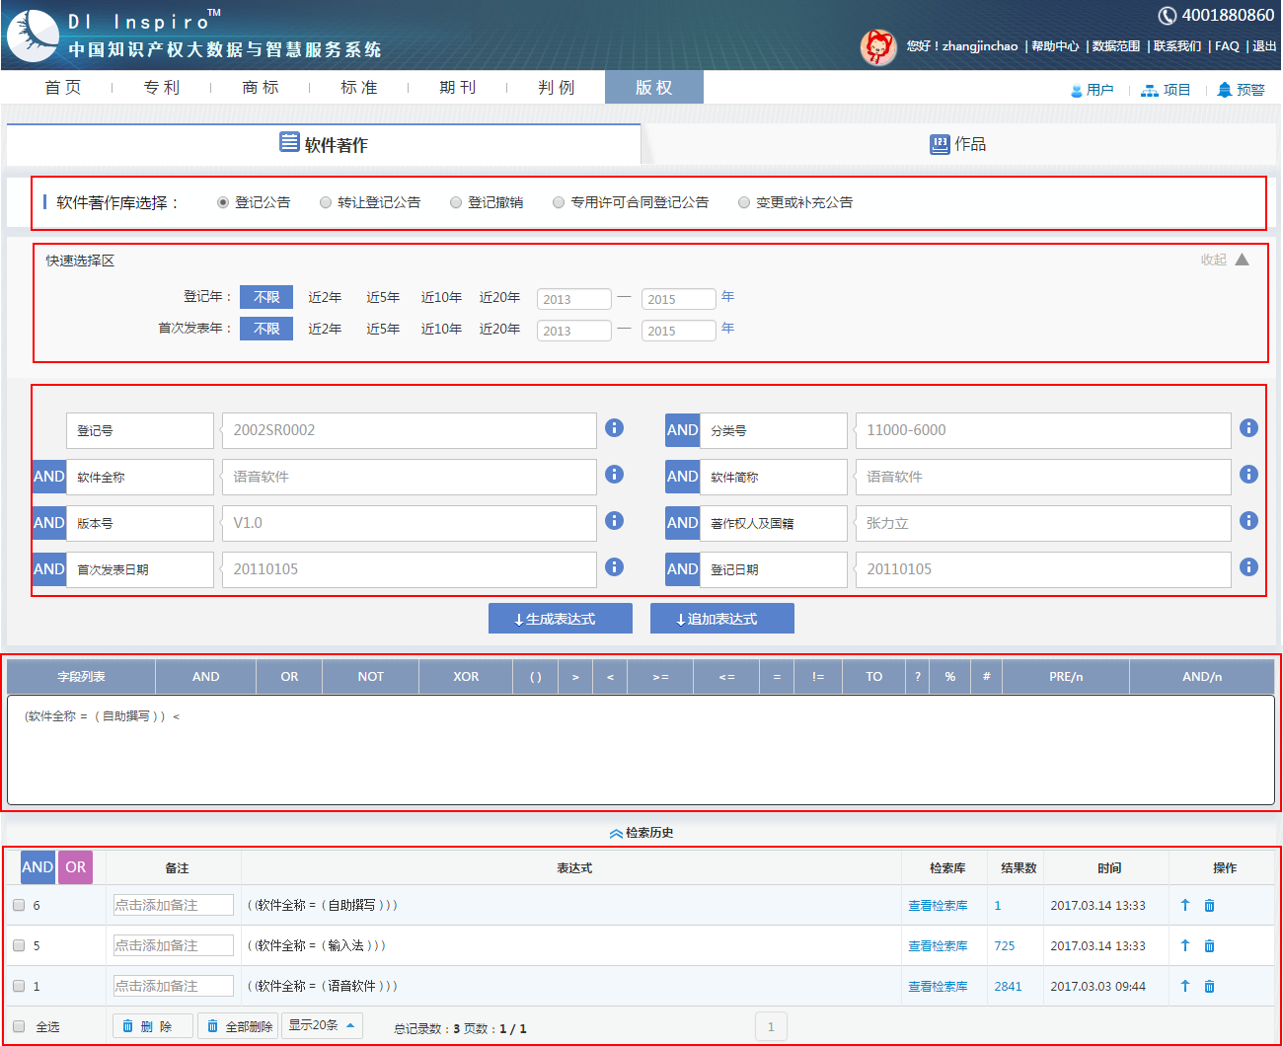
Task: Check the 全选 select-all checkbox
Action: coord(19,1026)
